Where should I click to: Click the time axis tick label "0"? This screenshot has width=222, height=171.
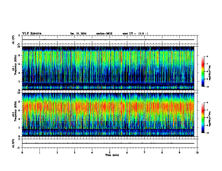[22, 153]
